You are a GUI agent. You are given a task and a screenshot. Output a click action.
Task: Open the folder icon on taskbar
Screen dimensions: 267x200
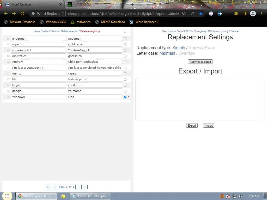click(x=63, y=196)
